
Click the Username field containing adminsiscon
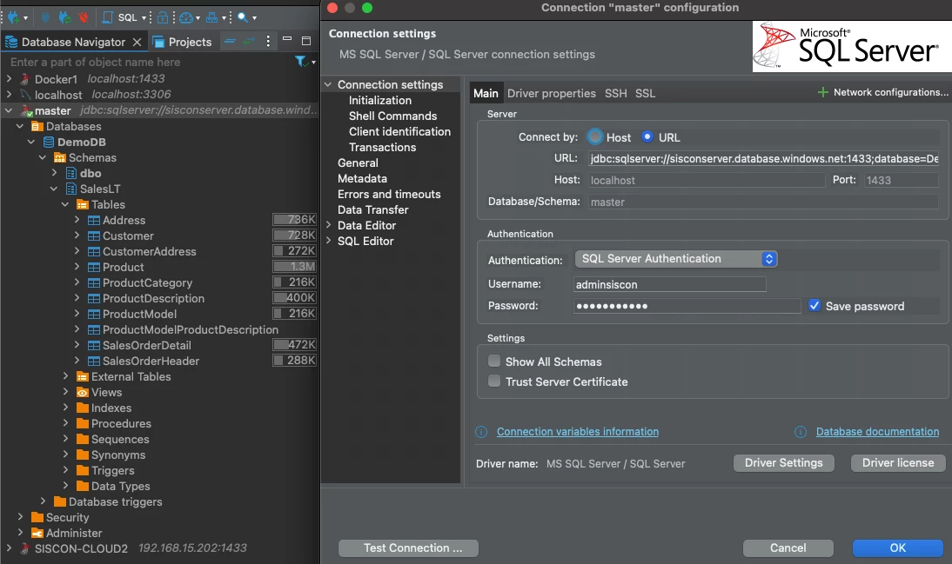[x=670, y=284]
